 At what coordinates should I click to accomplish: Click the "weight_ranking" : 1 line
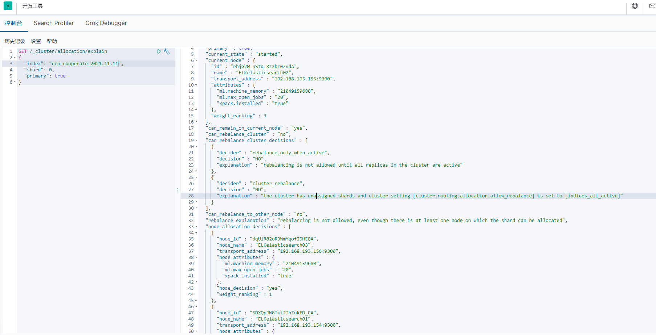244,294
